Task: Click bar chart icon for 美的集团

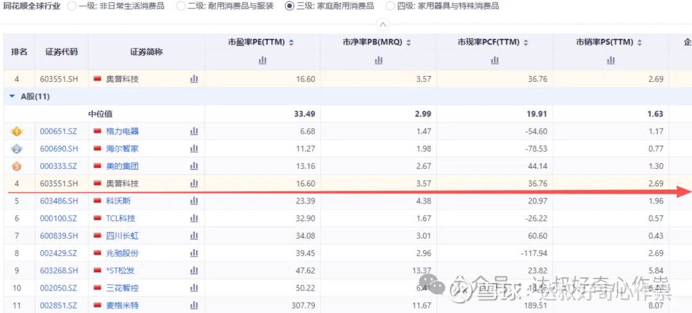Action: coord(194,166)
